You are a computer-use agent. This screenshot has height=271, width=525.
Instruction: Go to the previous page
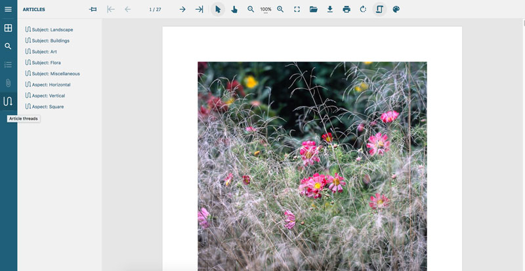click(127, 9)
